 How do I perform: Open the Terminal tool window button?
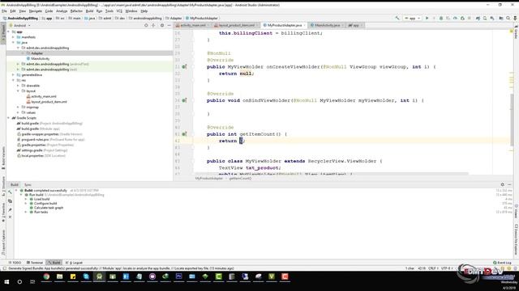(x=35, y=263)
